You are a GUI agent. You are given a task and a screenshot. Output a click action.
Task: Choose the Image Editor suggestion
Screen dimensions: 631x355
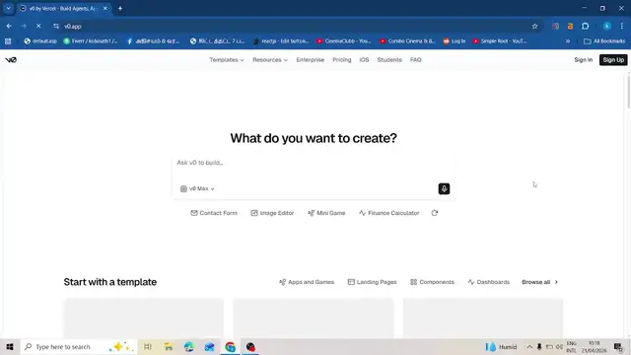point(272,213)
